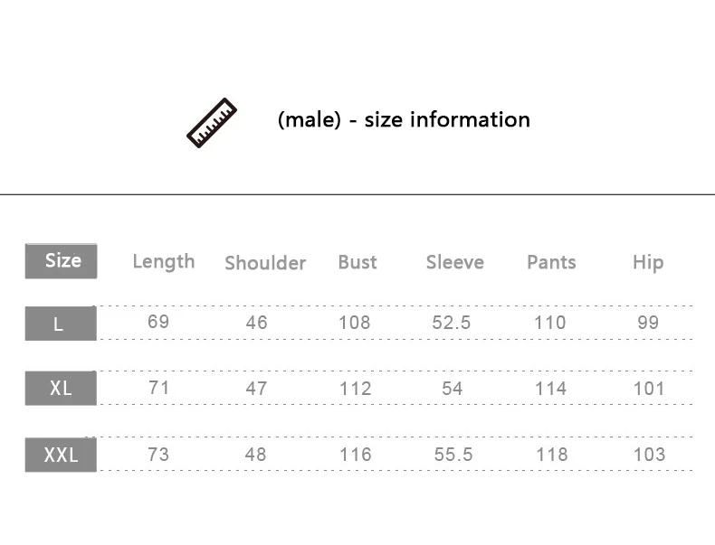Select the Bust column header
Screen dimensions: 715x545
point(357,261)
